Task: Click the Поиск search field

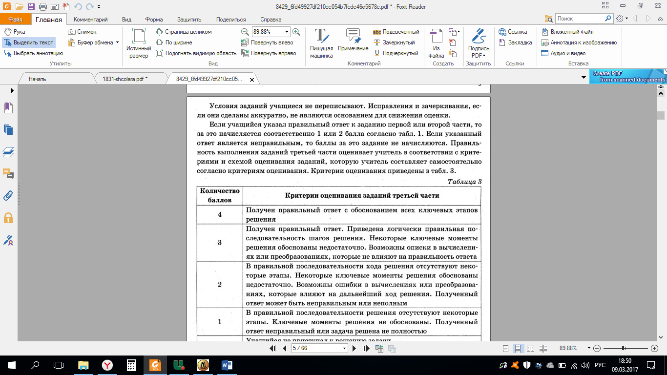Action: [580, 19]
